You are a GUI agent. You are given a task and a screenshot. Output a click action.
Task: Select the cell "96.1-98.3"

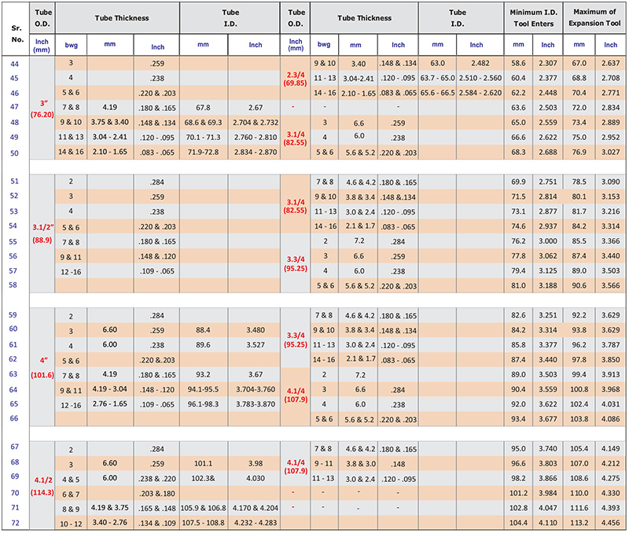pyautogui.click(x=203, y=404)
